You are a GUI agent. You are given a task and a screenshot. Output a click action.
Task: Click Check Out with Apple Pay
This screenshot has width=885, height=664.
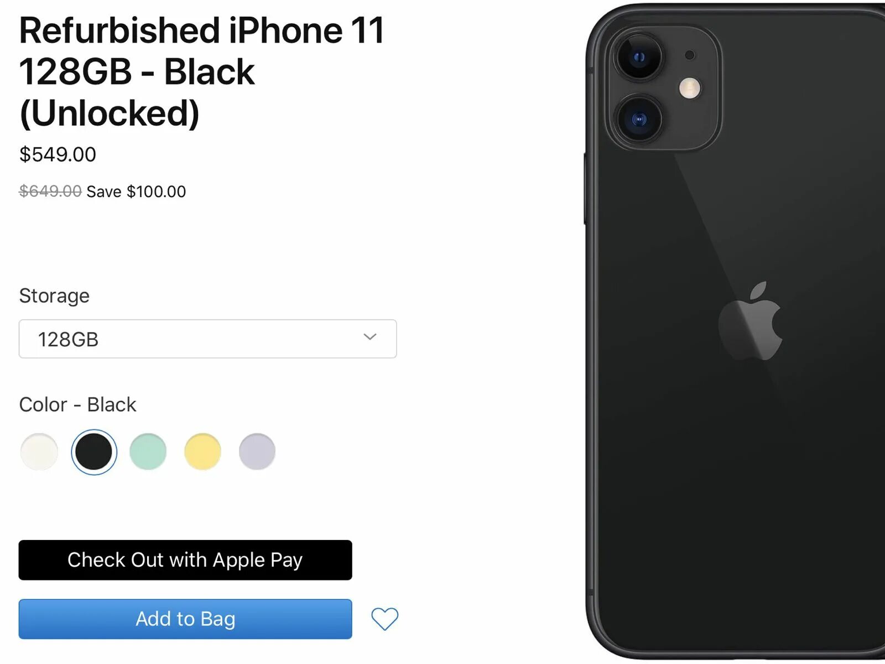coord(185,560)
